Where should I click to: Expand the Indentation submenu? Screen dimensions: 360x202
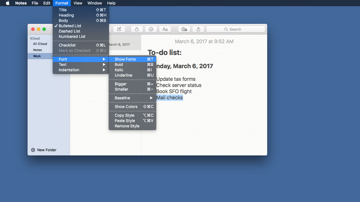81,70
